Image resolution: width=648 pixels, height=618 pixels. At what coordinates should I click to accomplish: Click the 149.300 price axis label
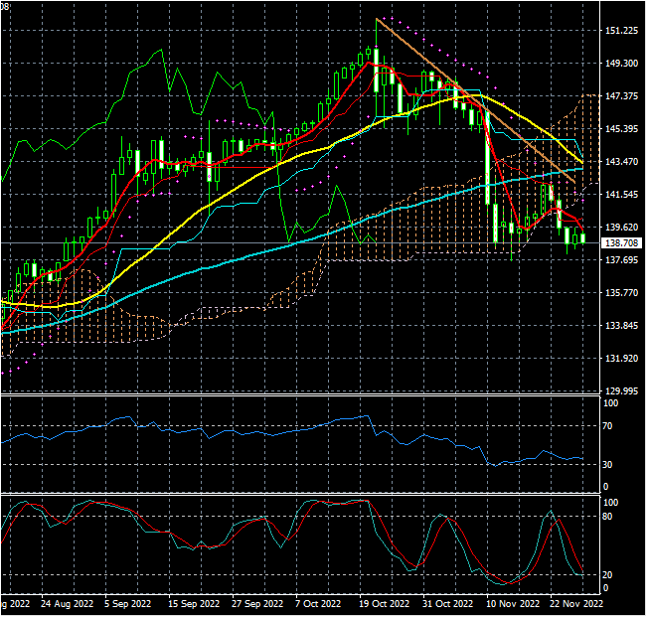622,64
